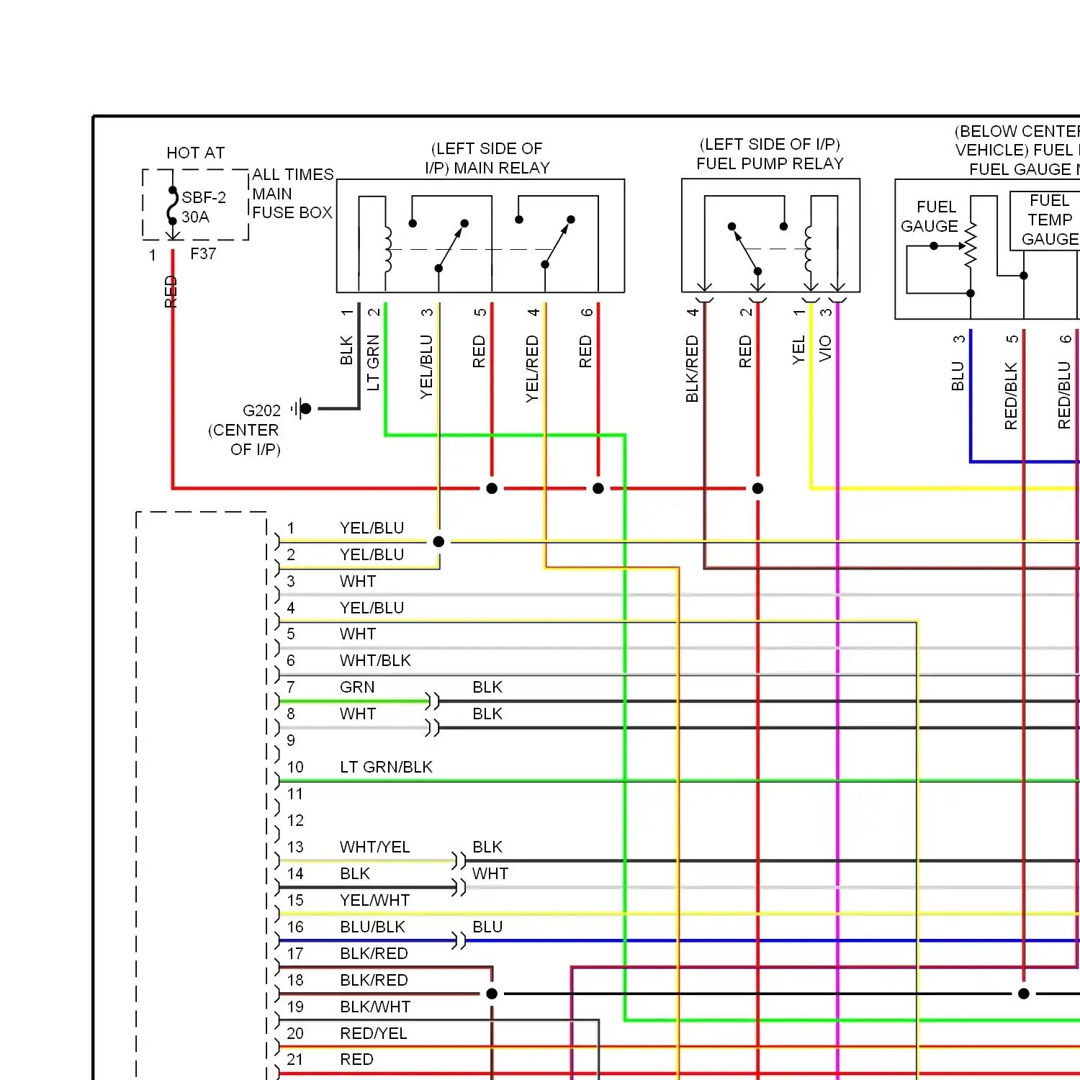Viewport: 1080px width, 1080px height.
Task: Select the FUEL TEMP GAUGE label
Action: [x=1050, y=220]
